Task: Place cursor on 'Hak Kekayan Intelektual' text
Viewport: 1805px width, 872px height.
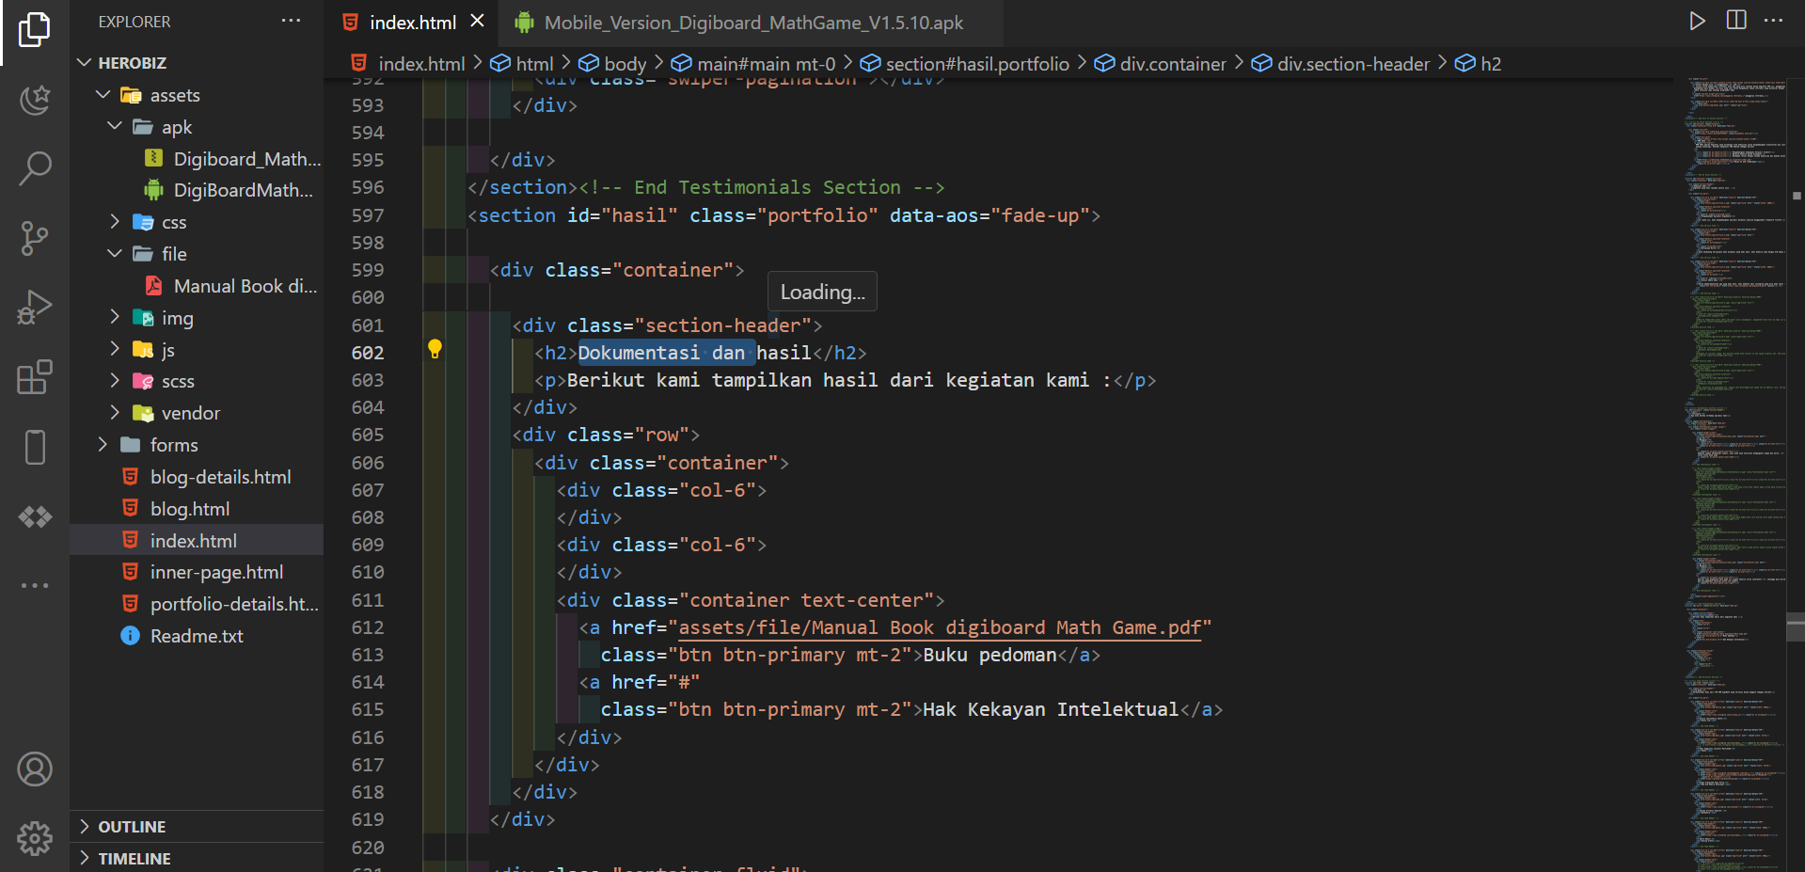Action: tap(1050, 709)
